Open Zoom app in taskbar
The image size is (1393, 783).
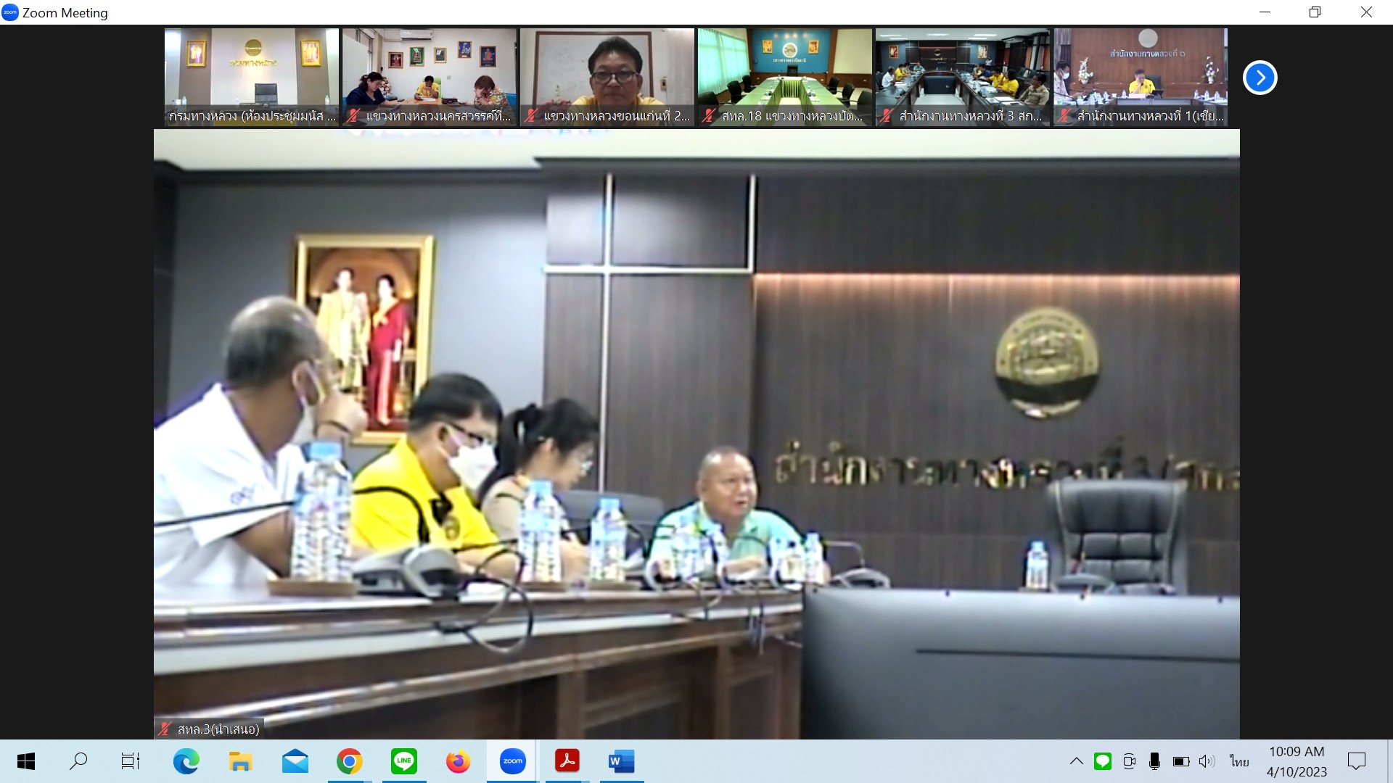click(x=512, y=761)
